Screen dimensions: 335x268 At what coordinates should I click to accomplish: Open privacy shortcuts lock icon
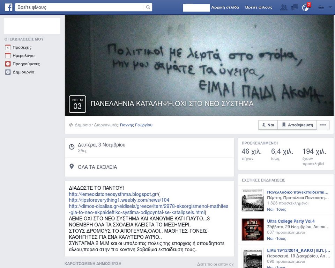pyautogui.click(x=321, y=7)
